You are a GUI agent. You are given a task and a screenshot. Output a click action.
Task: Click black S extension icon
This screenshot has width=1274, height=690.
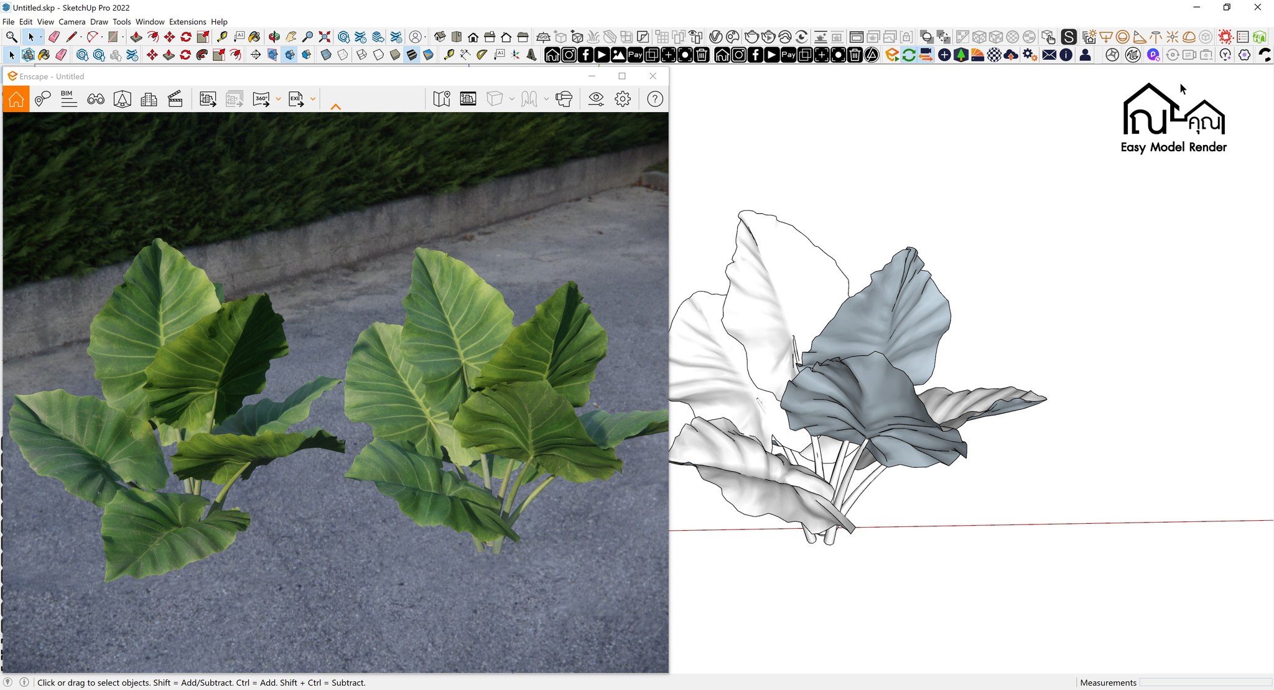coord(1069,37)
